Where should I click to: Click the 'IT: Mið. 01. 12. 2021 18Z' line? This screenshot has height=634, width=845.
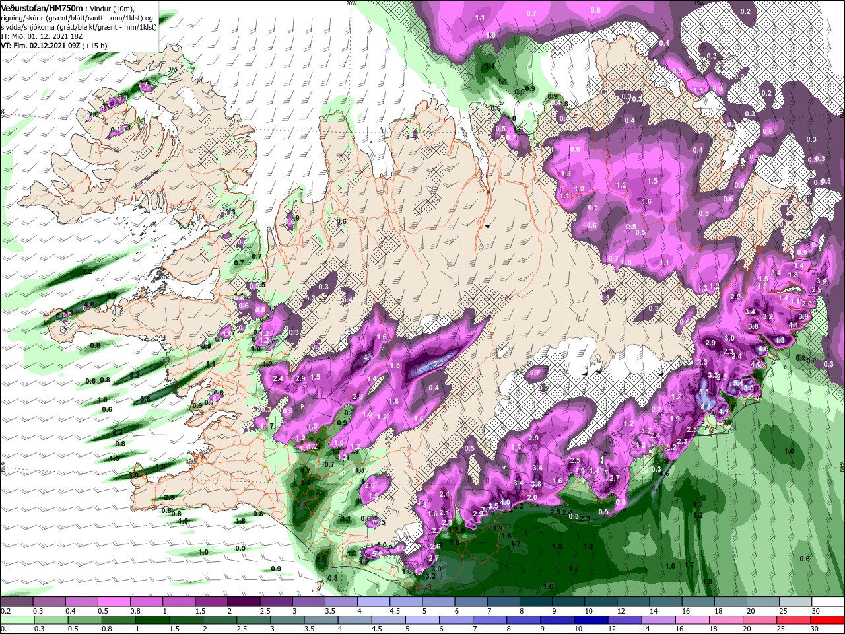(x=40, y=37)
